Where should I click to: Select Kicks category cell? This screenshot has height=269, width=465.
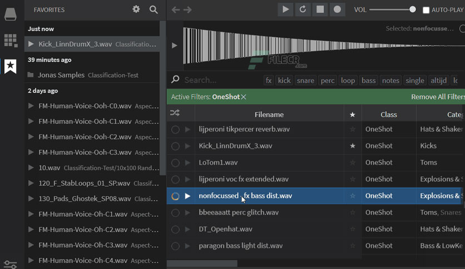click(x=441, y=146)
